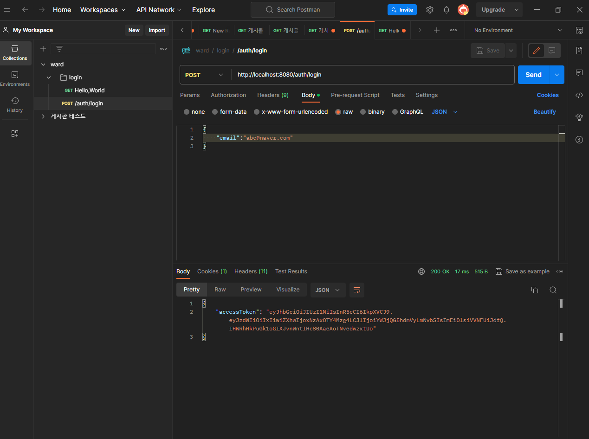Collapse the ward collection
The width and height of the screenshot is (589, 439).
click(43, 65)
